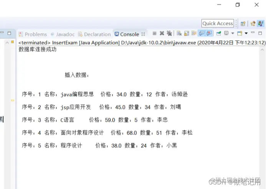The image size is (266, 189).
Task: Click Display Selected Console monitor icon
Action: point(226,33)
